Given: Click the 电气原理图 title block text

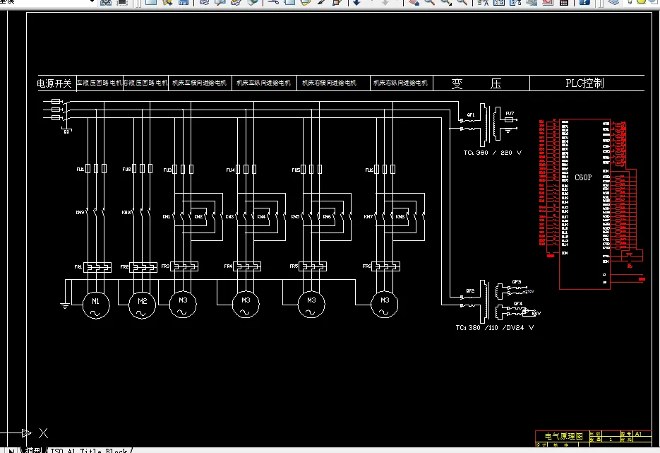Looking at the screenshot, I should pyautogui.click(x=564, y=436).
